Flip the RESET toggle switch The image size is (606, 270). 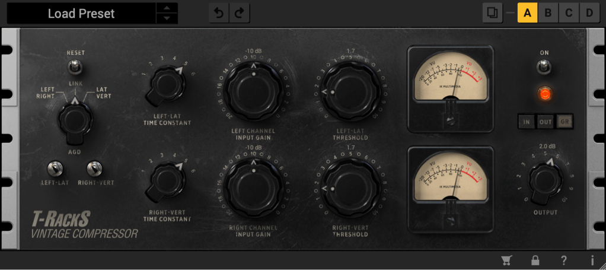[x=75, y=66]
